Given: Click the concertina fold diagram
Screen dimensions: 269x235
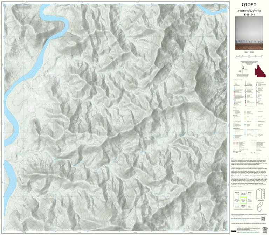Looking at the screenshot, I should point(261,194).
